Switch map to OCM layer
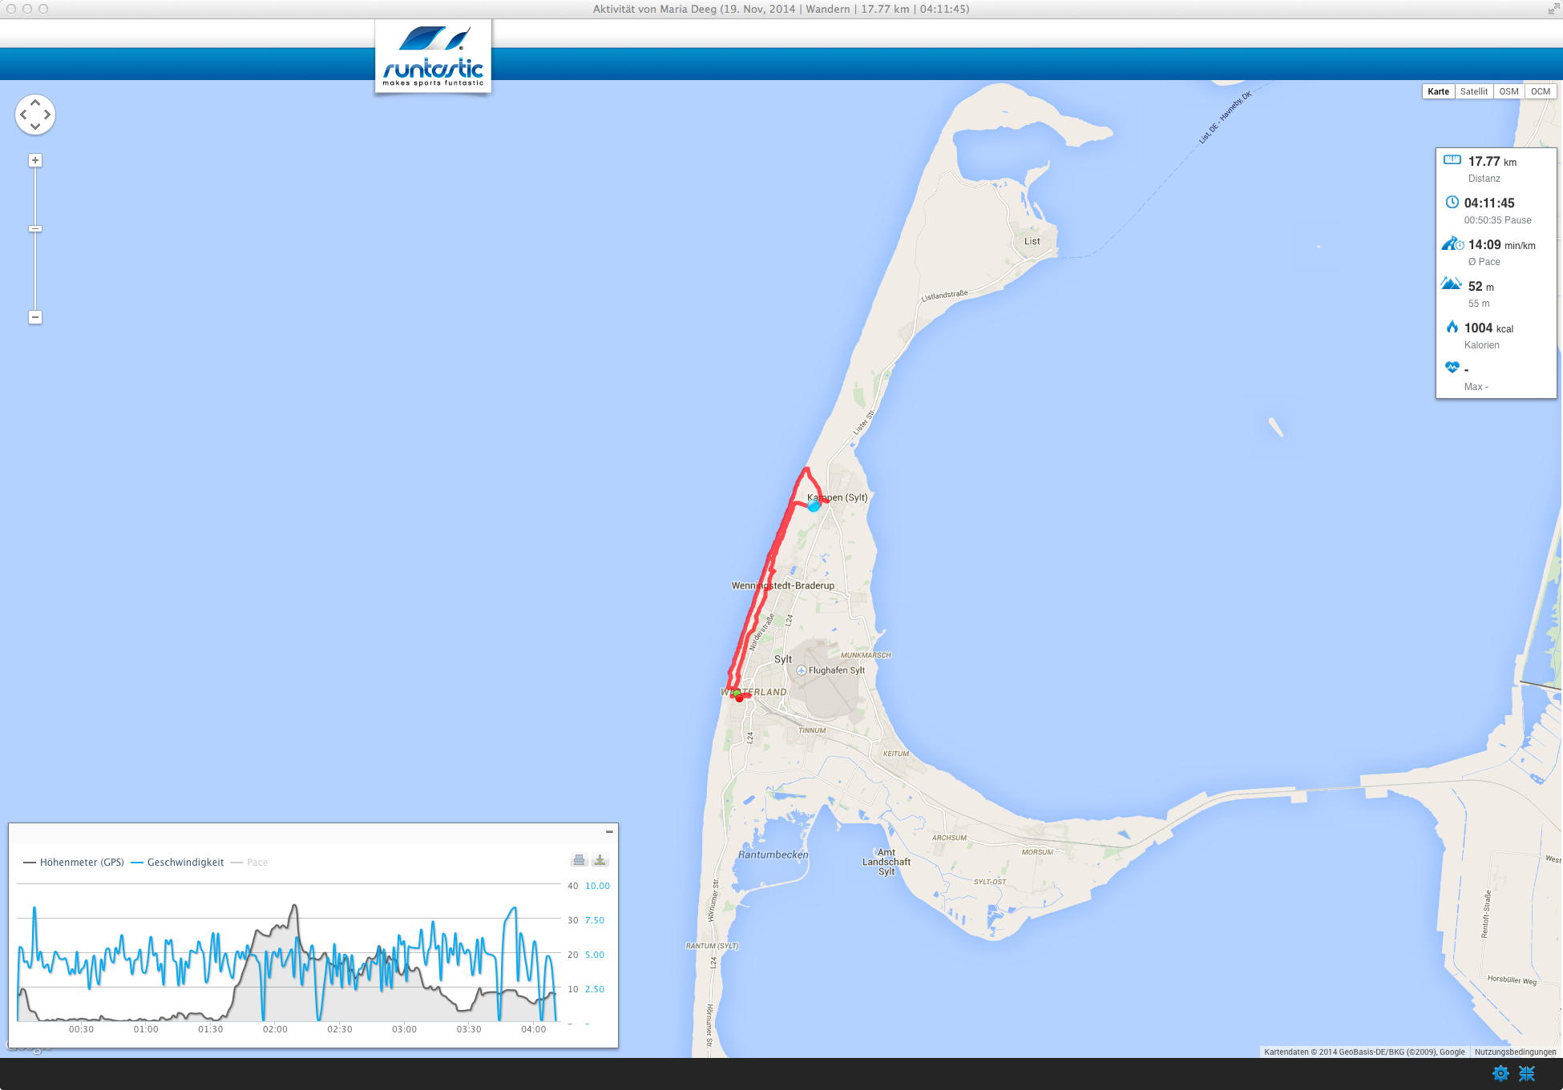The width and height of the screenshot is (1563, 1090). 1540,91
